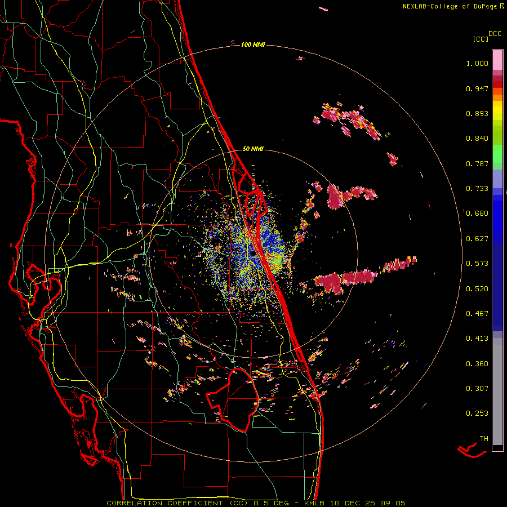This screenshot has width=507, height=507.
Task: Click the 100 NMI range ring label
Action: click(x=253, y=45)
